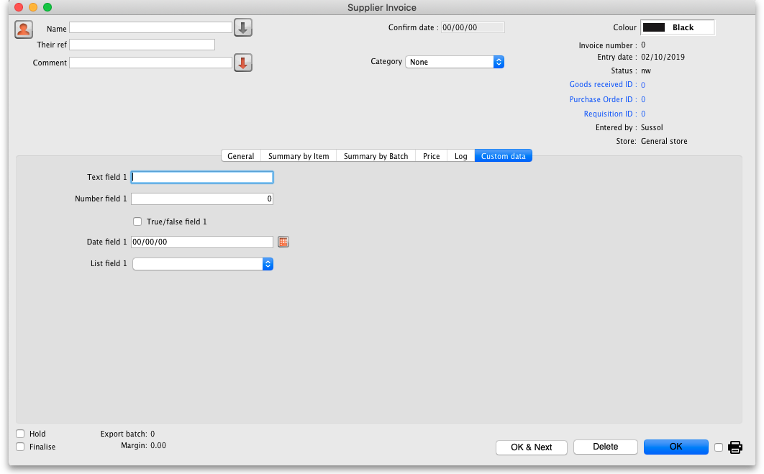Tick the Finalise checkbox
764x474 pixels.
pyautogui.click(x=20, y=447)
